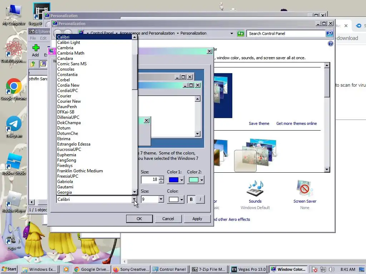The image size is (366, 274).
Task: Select Calibri Light in font list
Action: point(94,42)
